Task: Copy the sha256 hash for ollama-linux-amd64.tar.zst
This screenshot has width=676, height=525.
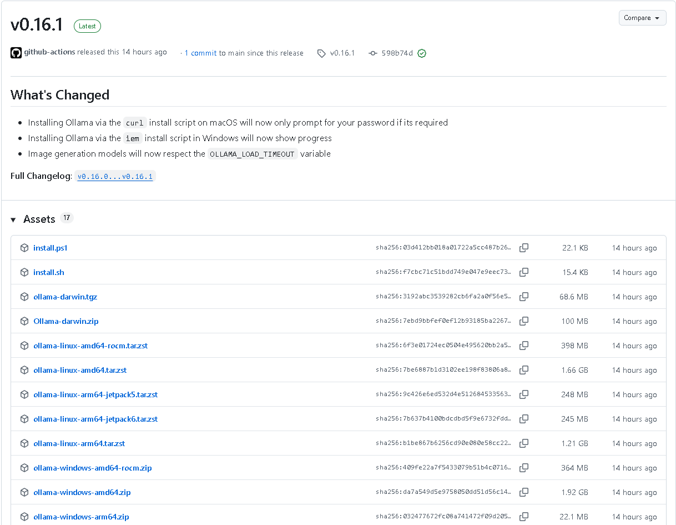Action: [523, 370]
